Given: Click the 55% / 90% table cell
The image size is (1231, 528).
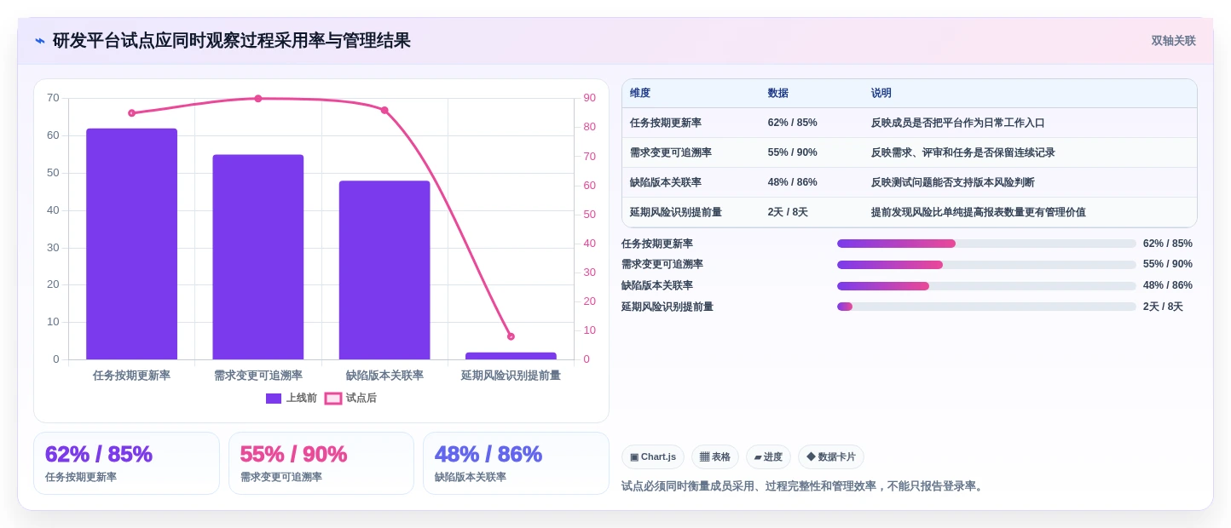Looking at the screenshot, I should tap(811, 152).
